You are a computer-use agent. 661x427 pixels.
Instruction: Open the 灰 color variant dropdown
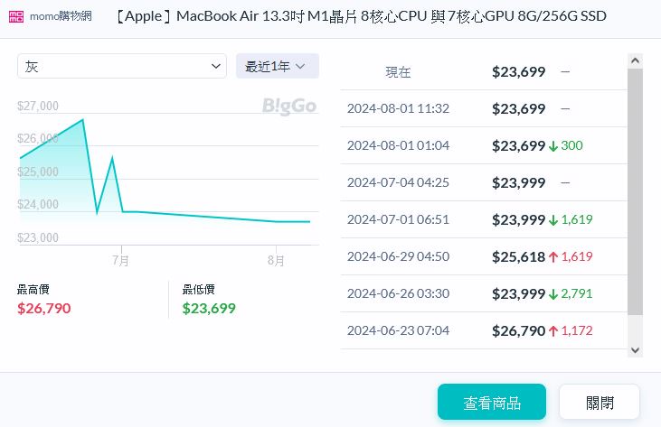[x=122, y=66]
